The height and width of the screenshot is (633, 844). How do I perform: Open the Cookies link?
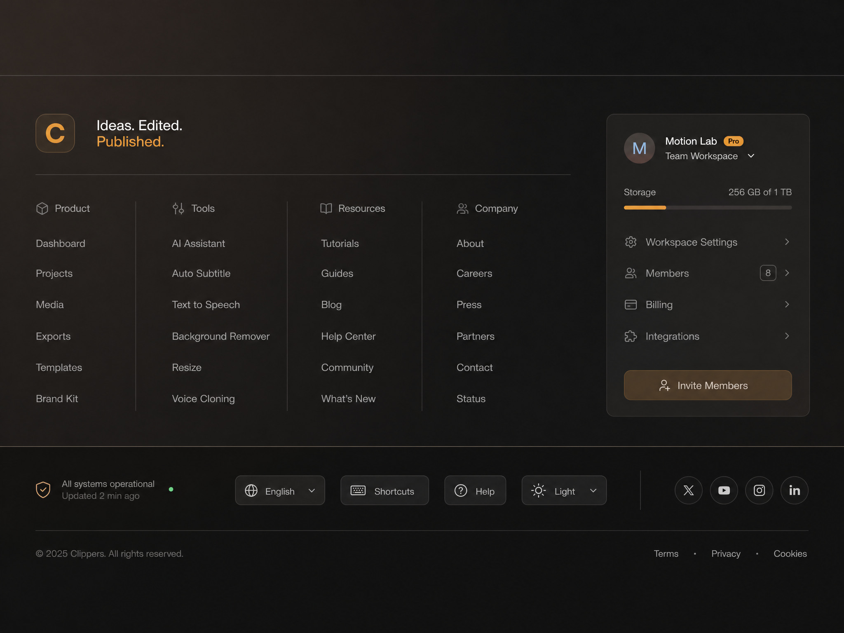pyautogui.click(x=790, y=553)
